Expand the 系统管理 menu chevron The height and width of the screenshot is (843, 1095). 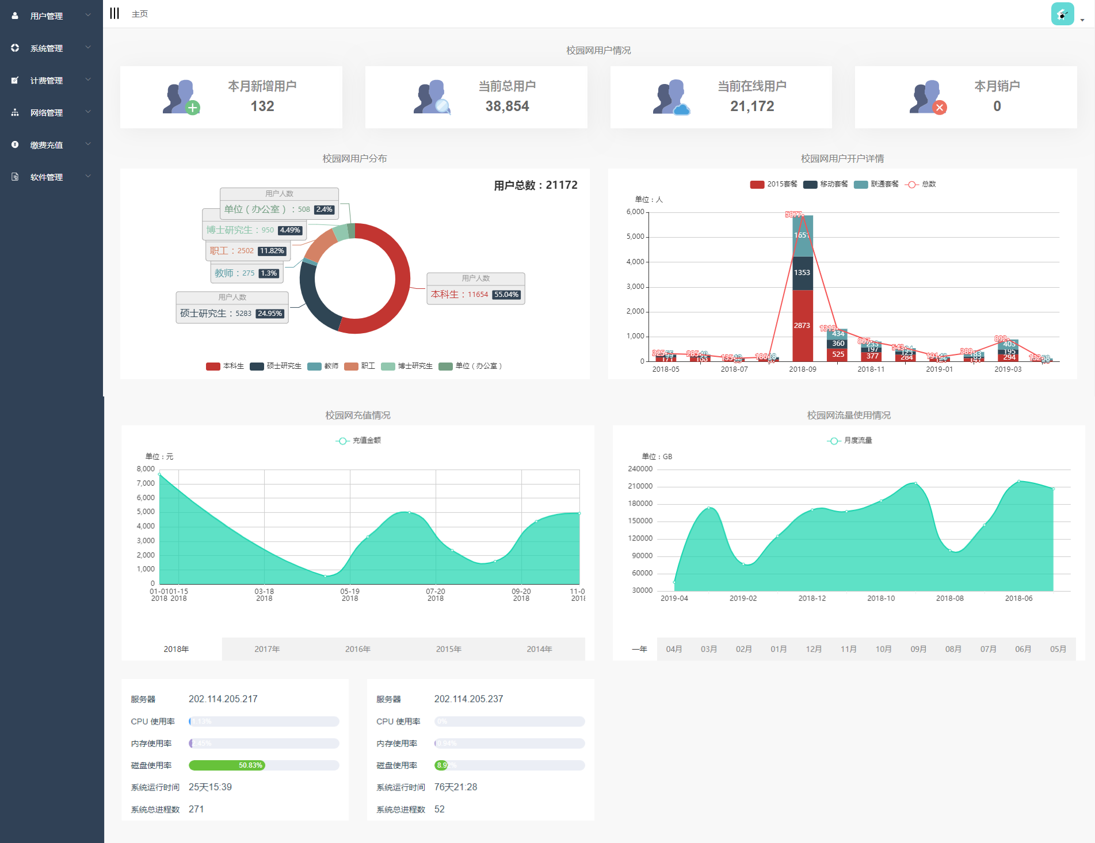88,48
